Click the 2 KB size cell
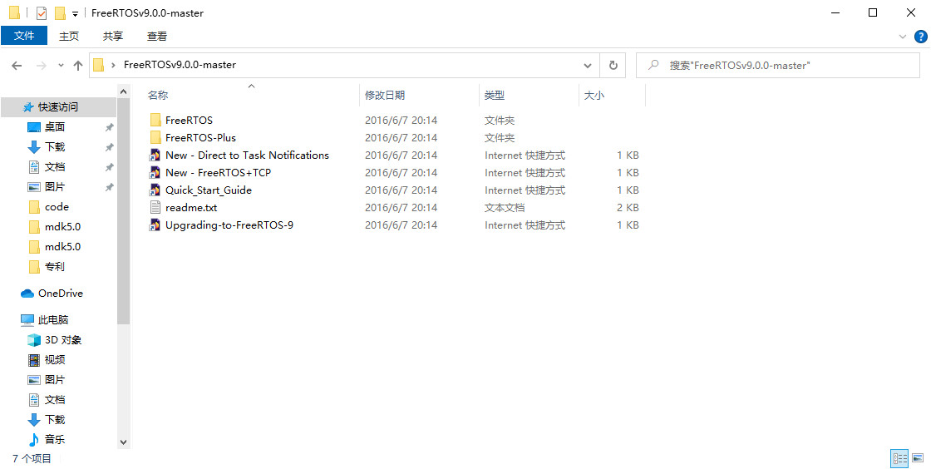 click(628, 208)
